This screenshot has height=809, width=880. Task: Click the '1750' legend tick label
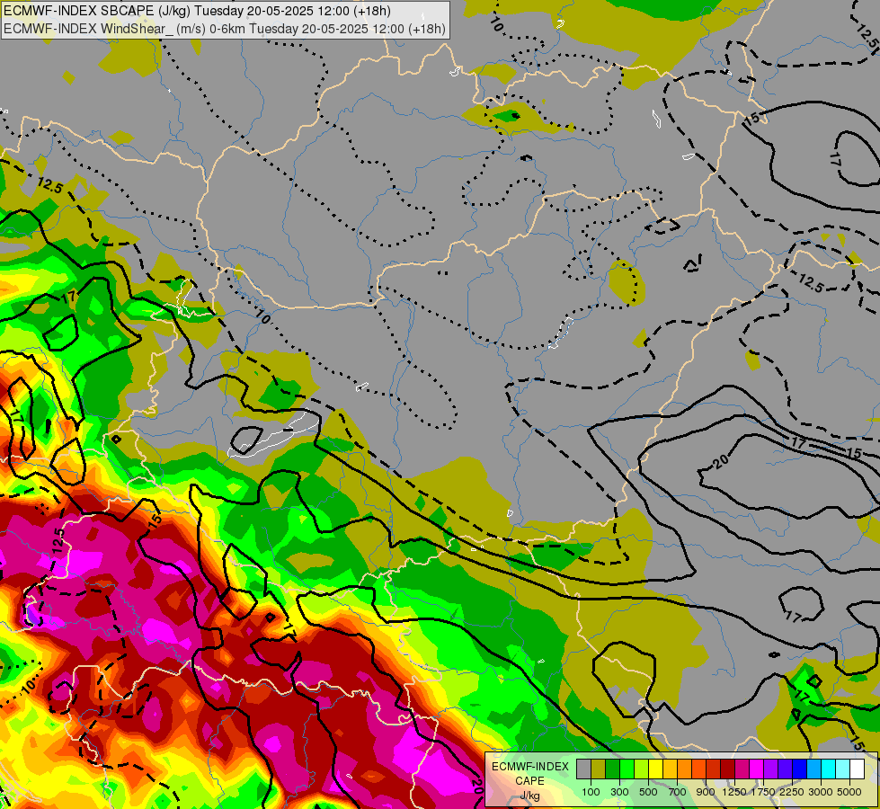click(x=763, y=792)
